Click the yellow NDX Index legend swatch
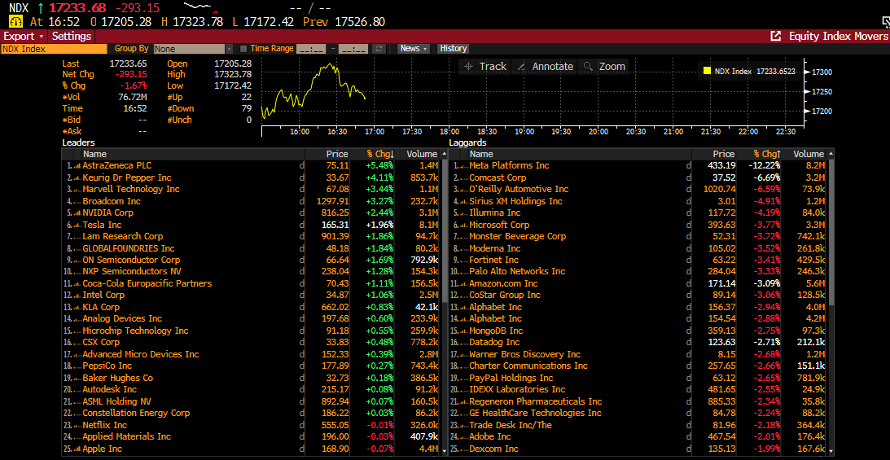This screenshot has height=460, width=890. click(707, 71)
